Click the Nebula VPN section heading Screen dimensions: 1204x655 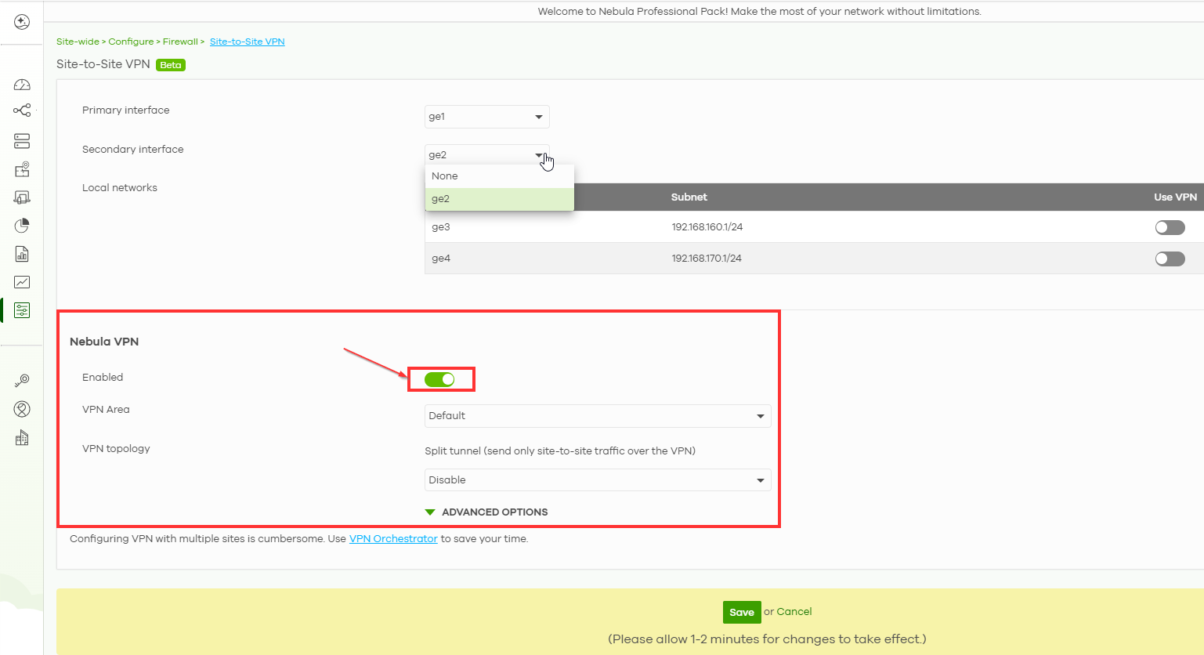tap(104, 342)
